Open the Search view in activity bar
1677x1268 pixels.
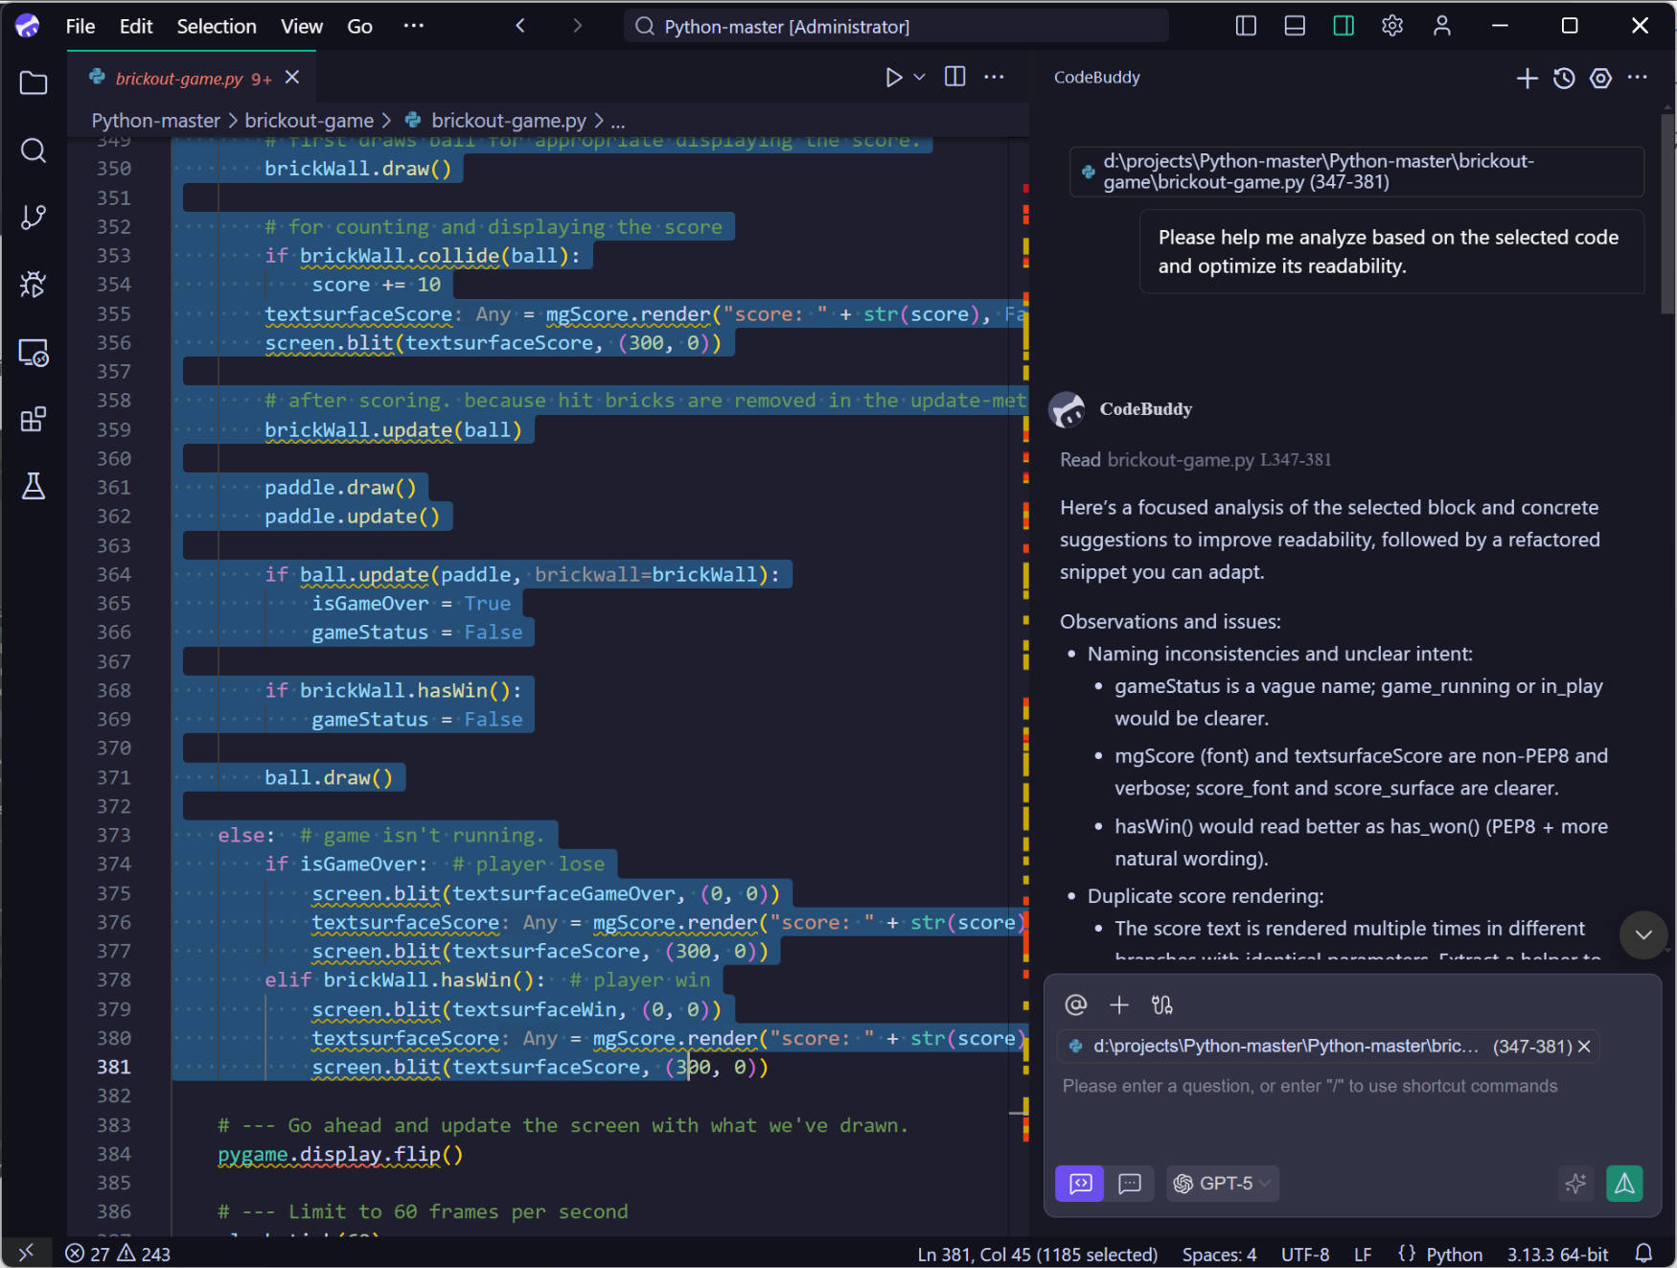point(34,150)
